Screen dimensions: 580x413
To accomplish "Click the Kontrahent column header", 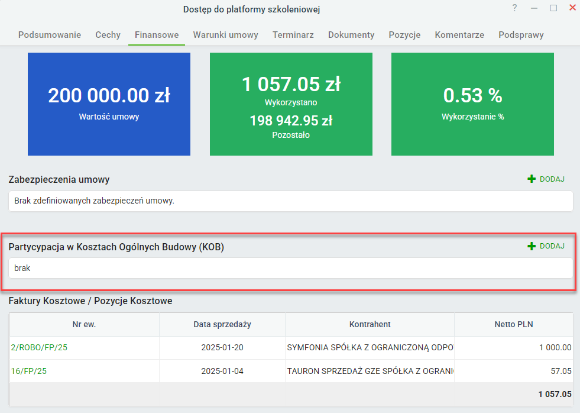I will [x=370, y=325].
